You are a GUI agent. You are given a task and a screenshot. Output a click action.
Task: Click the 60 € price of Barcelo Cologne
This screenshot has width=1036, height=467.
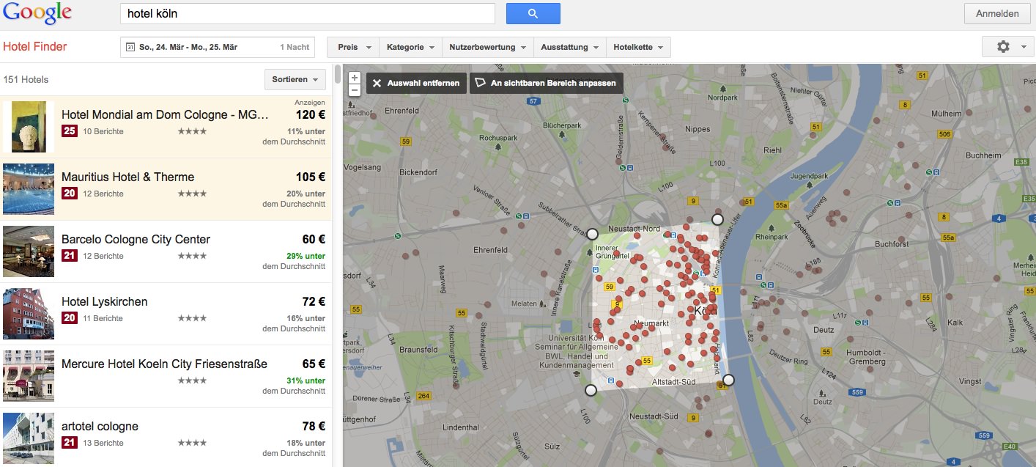(314, 239)
